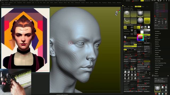Click the Material panel refresh icon
This screenshot has width=170, height=95.
[168, 76]
